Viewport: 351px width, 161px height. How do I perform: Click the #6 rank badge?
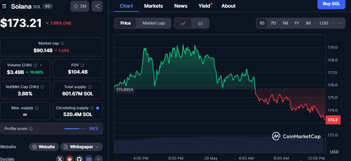[x=48, y=6]
